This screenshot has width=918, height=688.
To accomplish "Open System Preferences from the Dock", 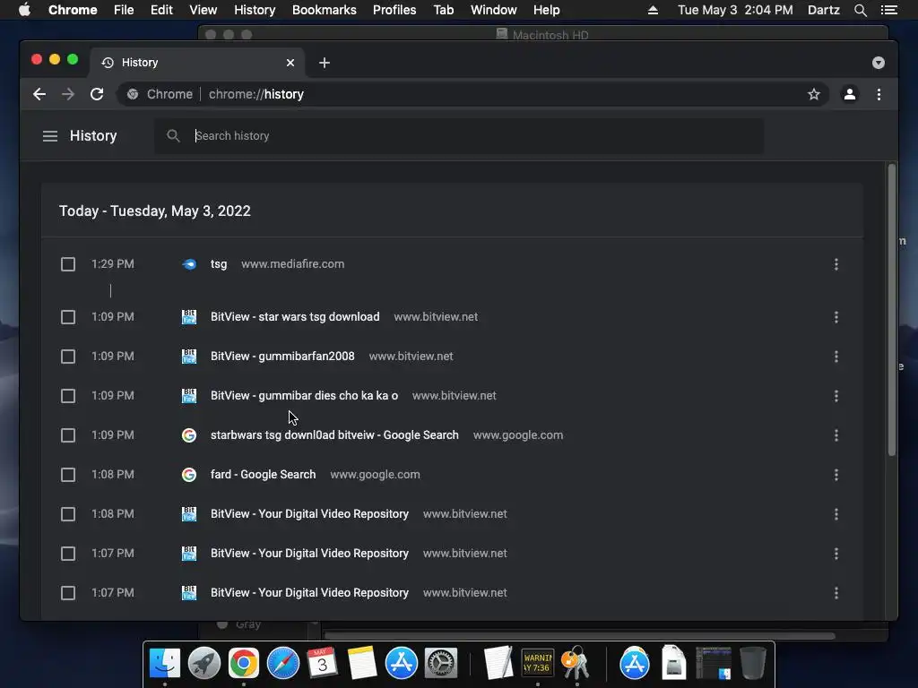I will [x=440, y=663].
